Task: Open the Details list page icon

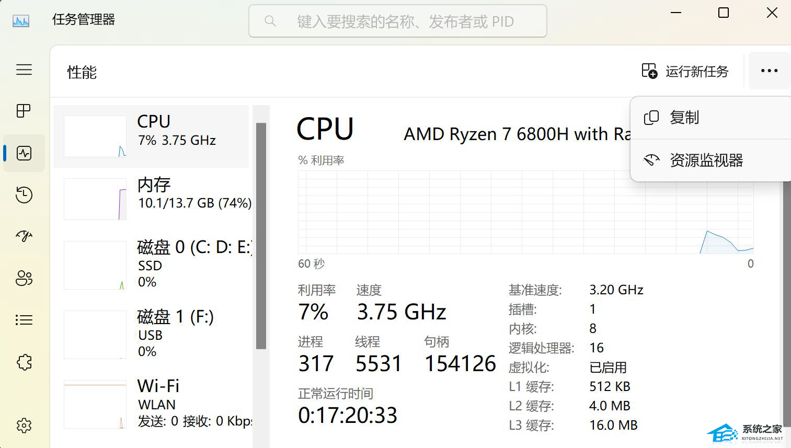Action: click(x=24, y=320)
